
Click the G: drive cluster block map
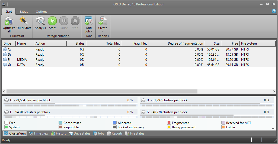[x=207, y=117]
